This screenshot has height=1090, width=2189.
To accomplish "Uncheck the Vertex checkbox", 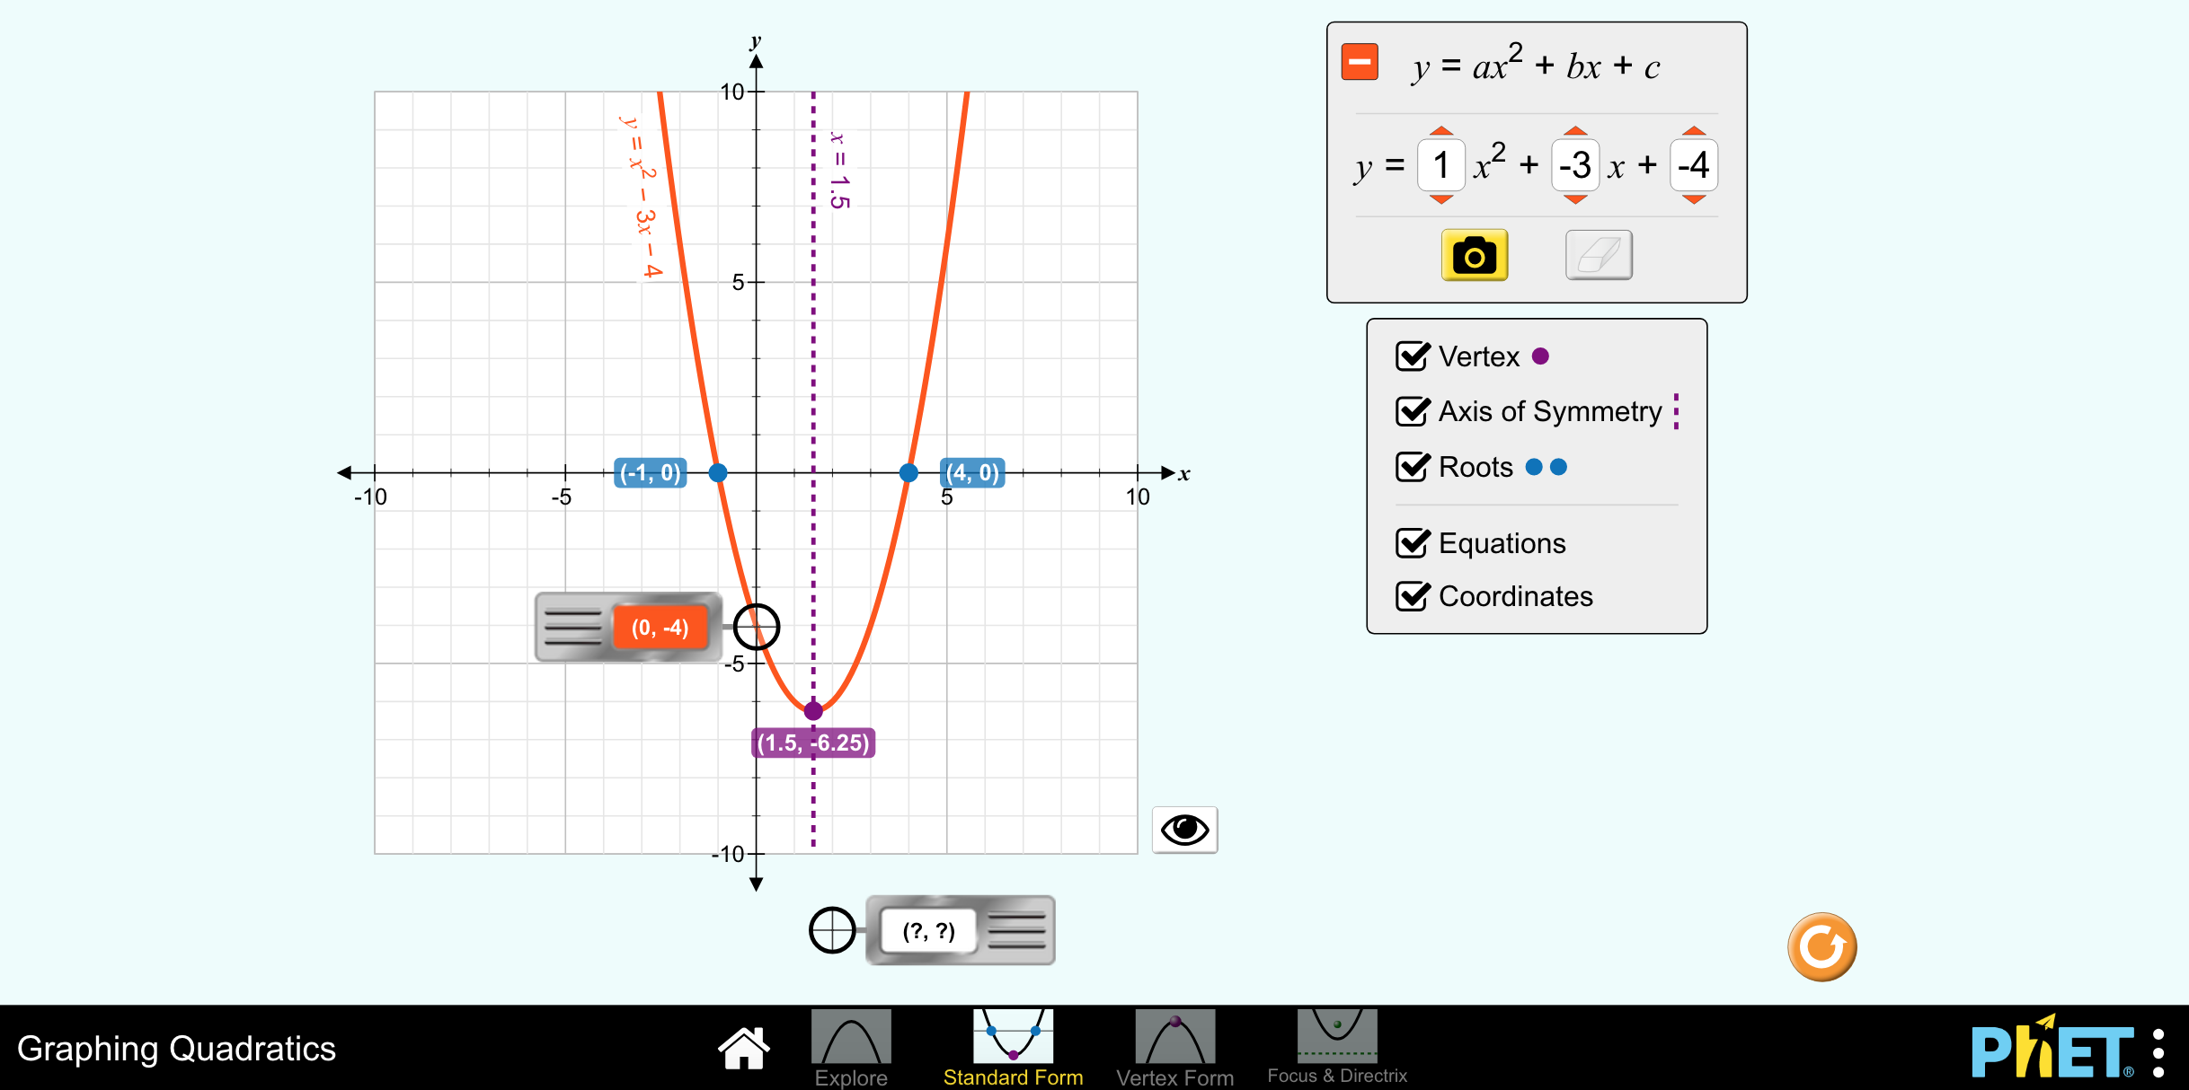I will (x=1413, y=356).
